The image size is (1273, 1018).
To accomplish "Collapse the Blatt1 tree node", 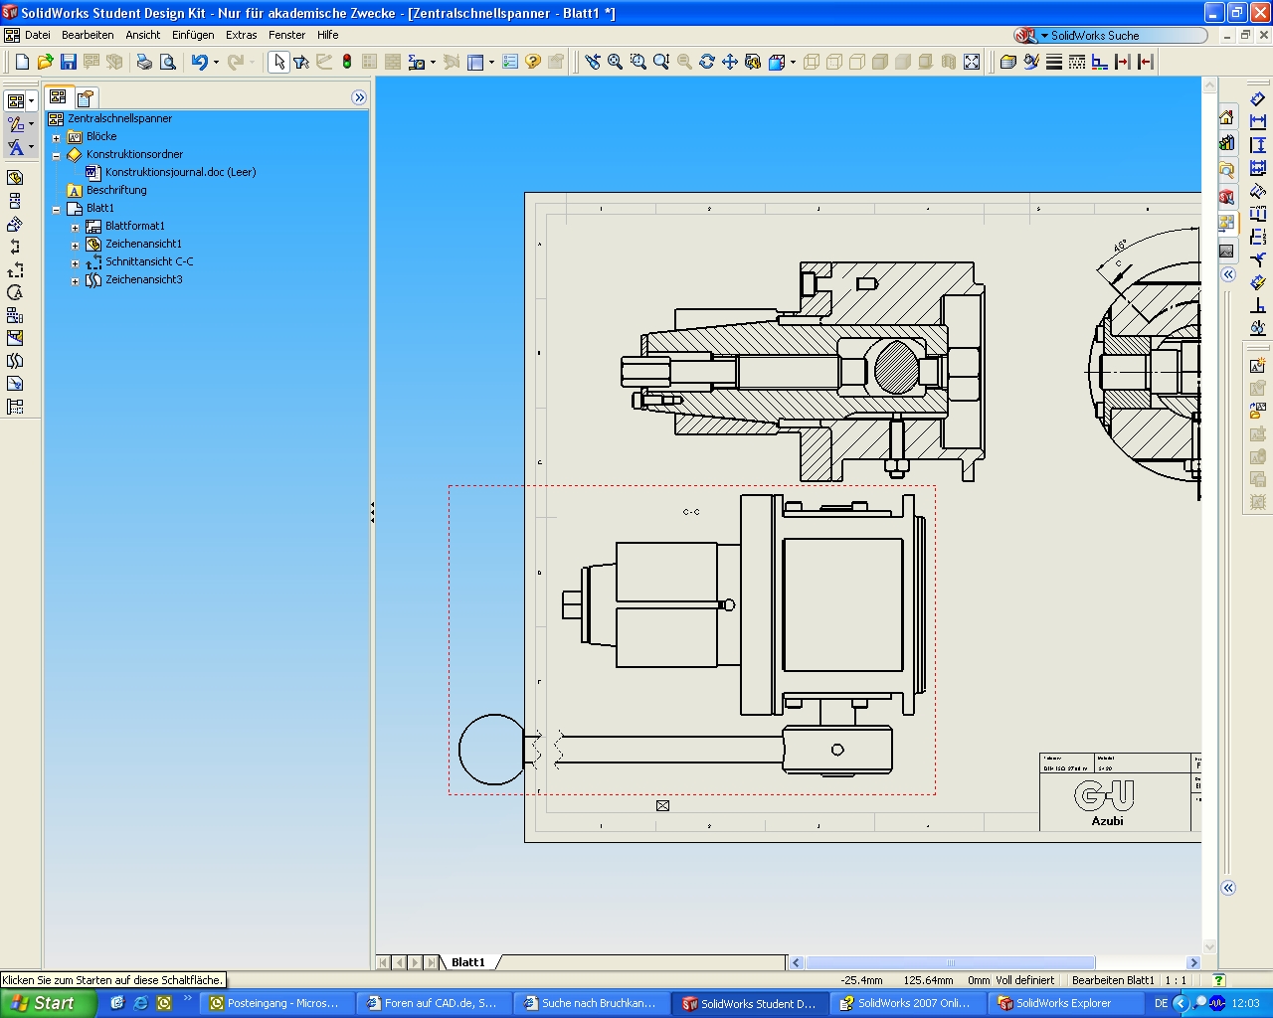I will 57,209.
